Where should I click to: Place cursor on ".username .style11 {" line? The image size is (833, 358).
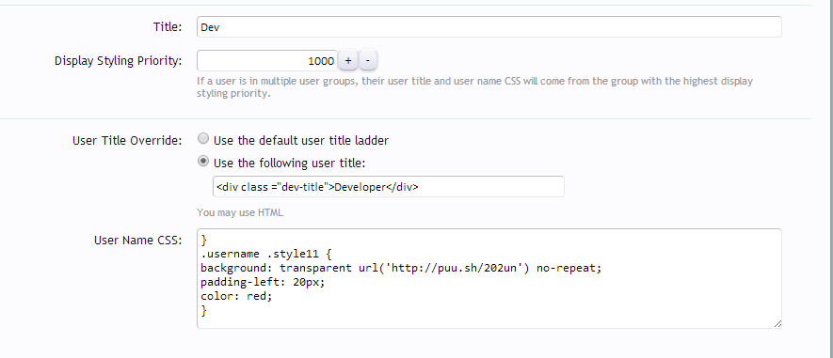click(265, 254)
